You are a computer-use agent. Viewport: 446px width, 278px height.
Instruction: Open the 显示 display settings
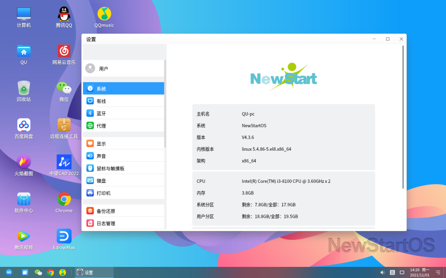coord(124,143)
